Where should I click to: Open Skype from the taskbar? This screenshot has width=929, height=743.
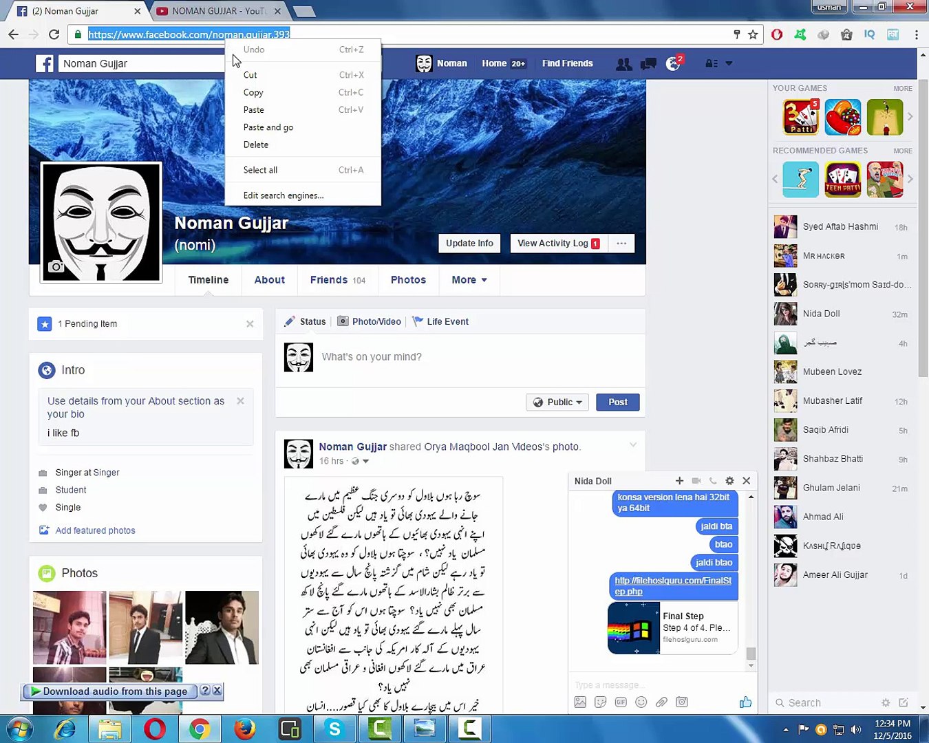334,729
